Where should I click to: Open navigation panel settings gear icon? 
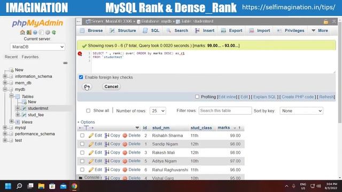click(x=48, y=33)
